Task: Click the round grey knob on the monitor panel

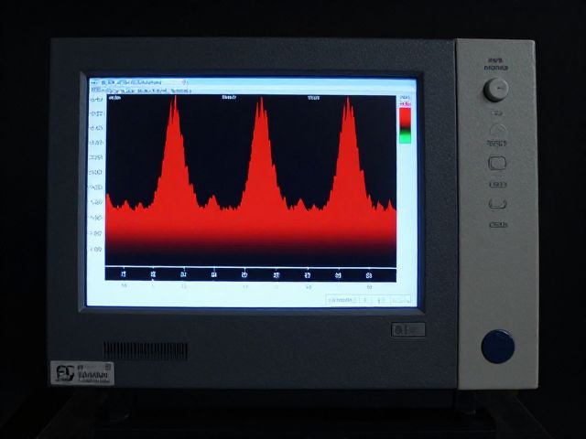Action: 495,90
